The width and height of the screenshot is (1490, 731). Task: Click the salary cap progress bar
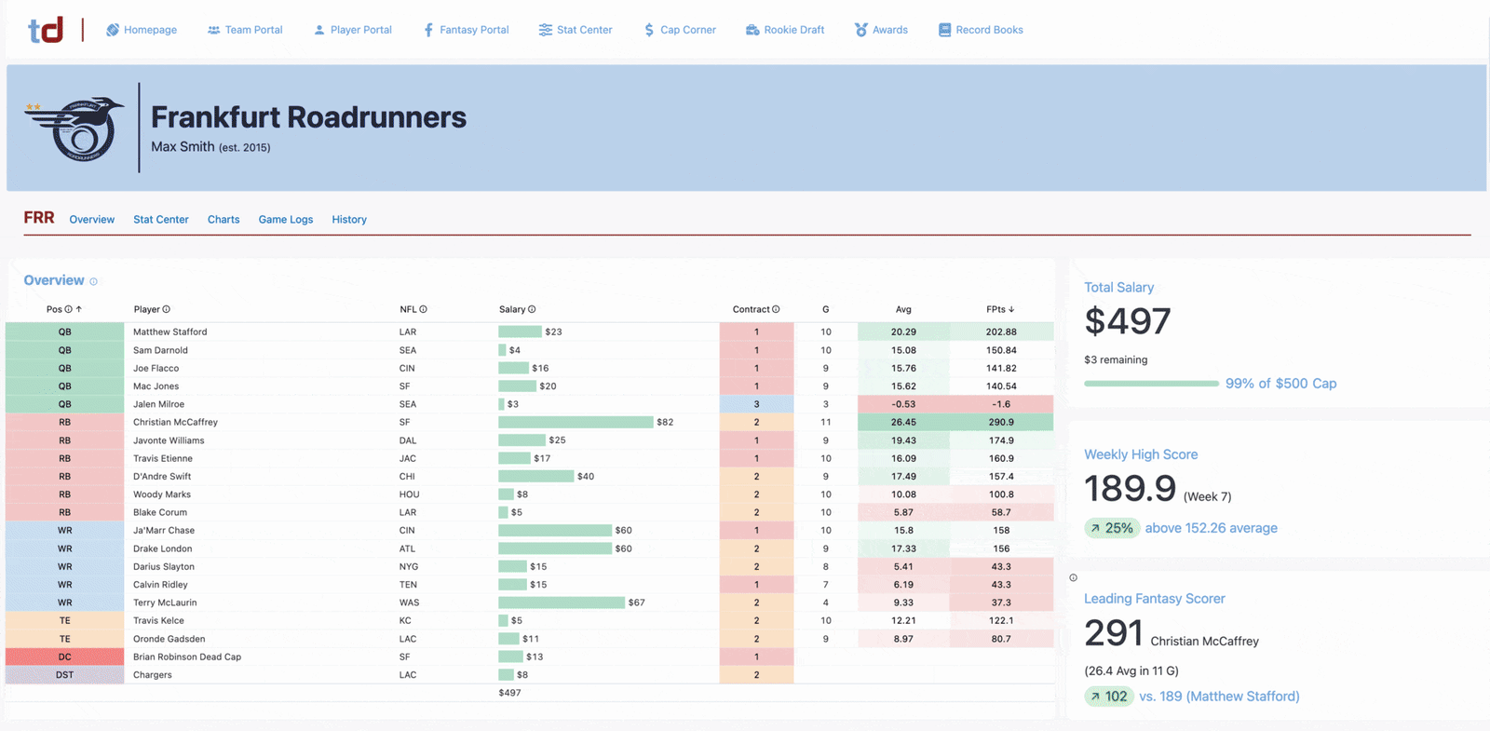[1151, 384]
